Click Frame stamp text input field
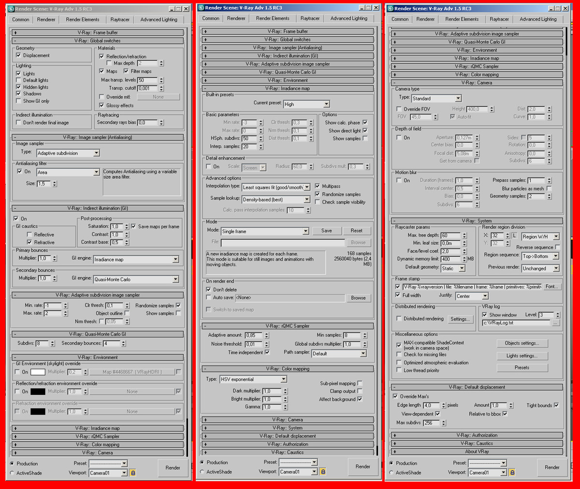Screen dimensions: 580x489 [x=472, y=287]
